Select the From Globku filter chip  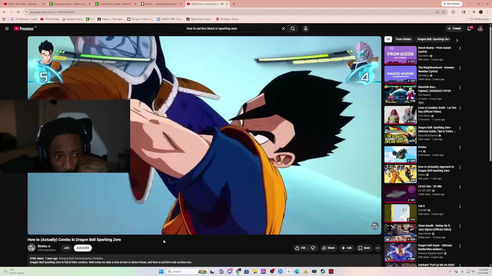pos(404,39)
